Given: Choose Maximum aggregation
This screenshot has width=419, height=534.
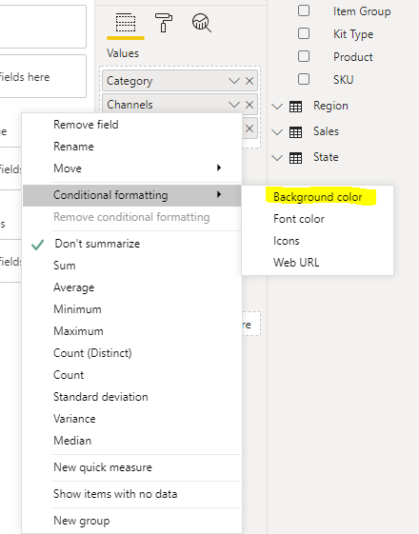Looking at the screenshot, I should [131, 331].
